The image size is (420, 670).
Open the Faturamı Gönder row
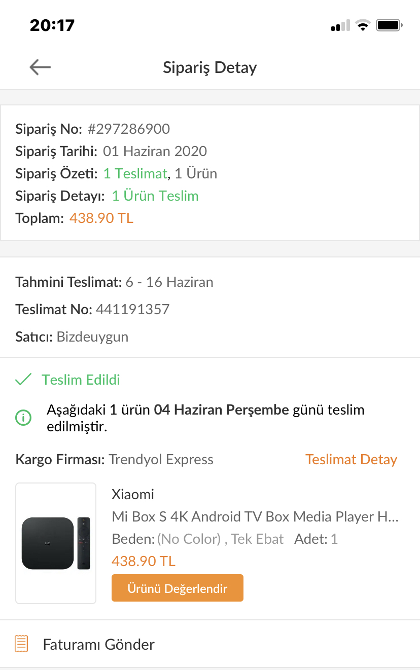[210, 644]
